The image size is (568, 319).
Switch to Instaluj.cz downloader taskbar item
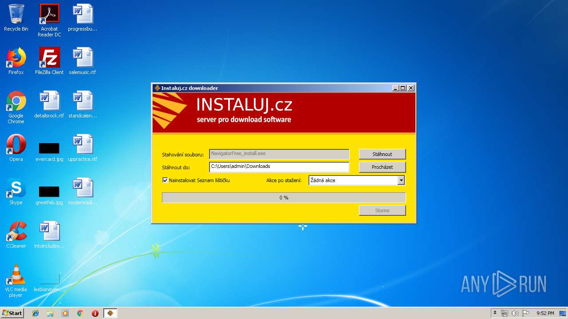pos(110,313)
